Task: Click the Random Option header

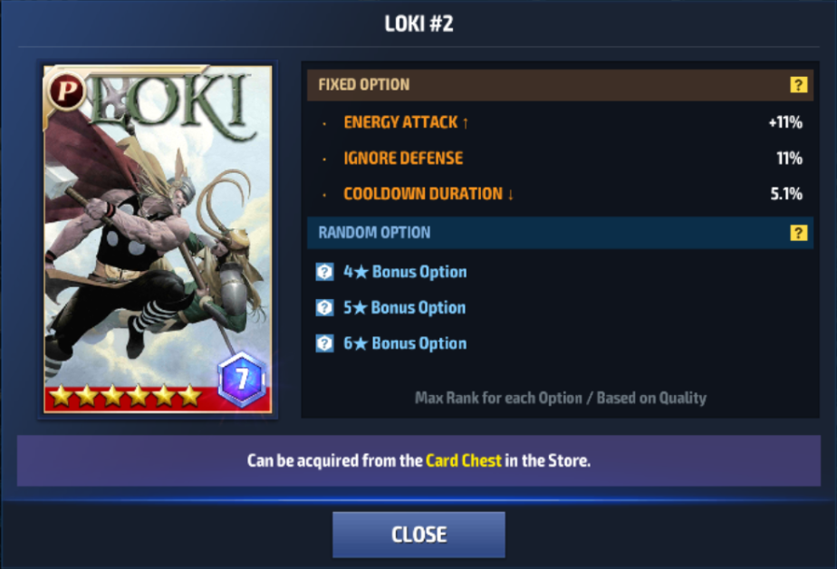Action: tap(561, 233)
